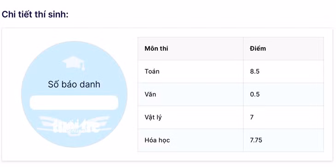Click the Vật lý score 7

tap(252, 117)
